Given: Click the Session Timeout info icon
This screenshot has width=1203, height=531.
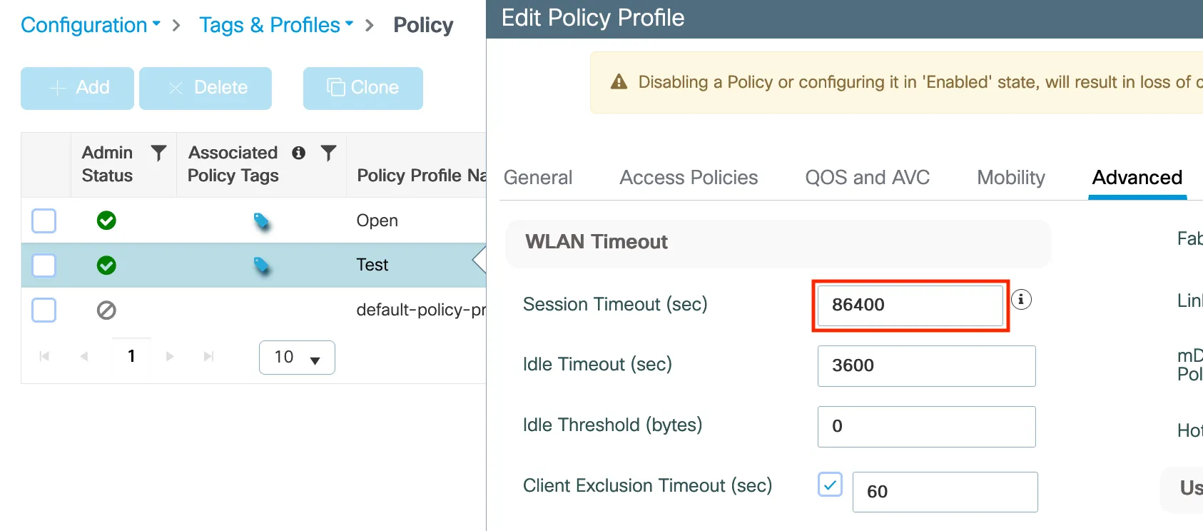Looking at the screenshot, I should point(1021,300).
